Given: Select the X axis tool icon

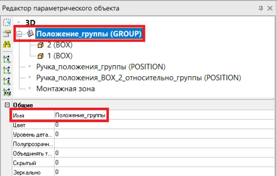Looking at the screenshot, I should point(6,59).
